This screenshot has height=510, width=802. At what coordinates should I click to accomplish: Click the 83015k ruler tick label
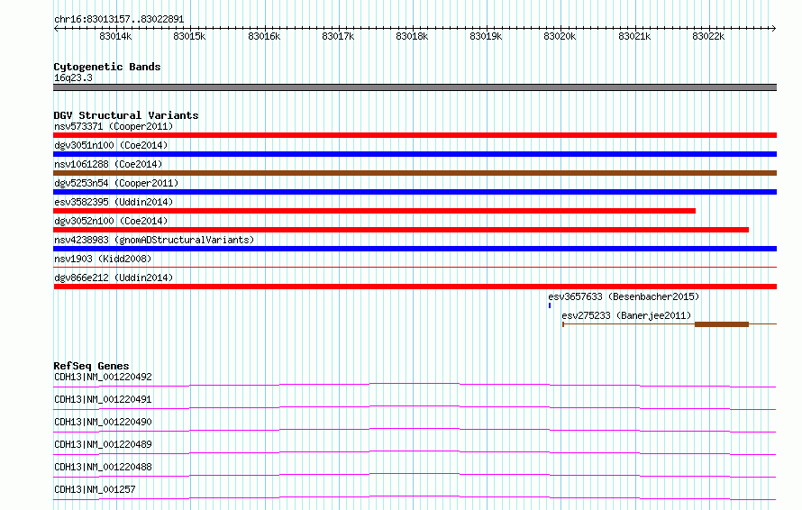pyautogui.click(x=189, y=36)
